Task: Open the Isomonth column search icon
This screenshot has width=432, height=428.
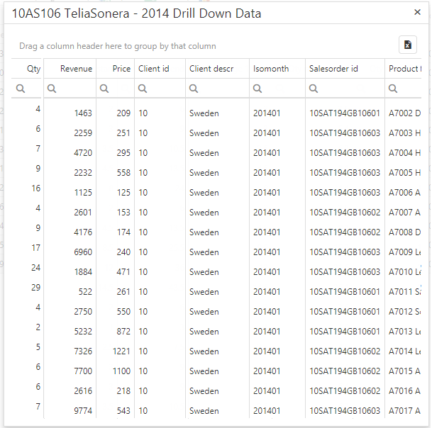Action: tap(257, 89)
